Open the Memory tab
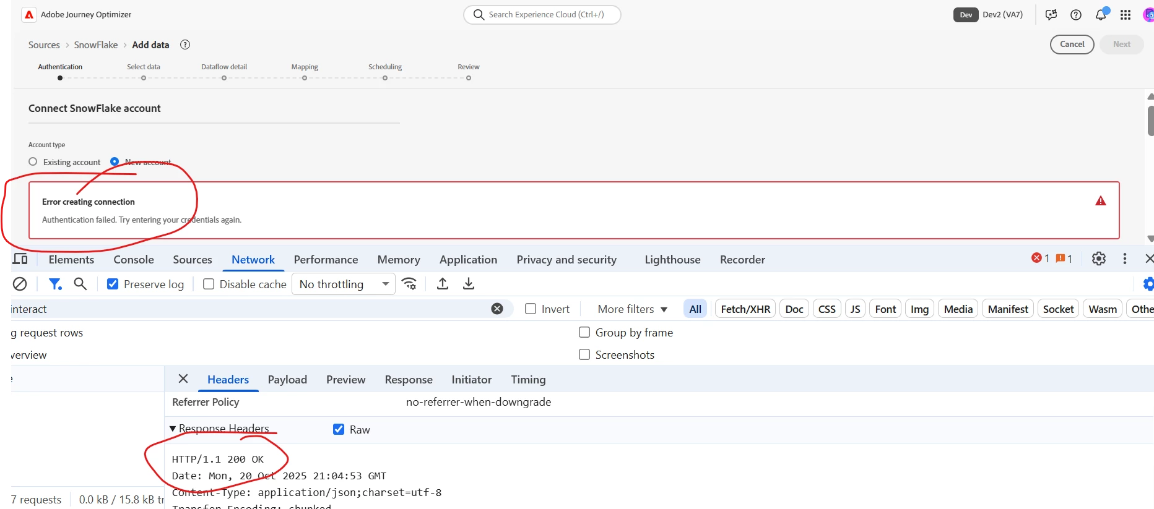Image resolution: width=1154 pixels, height=509 pixels. tap(399, 259)
